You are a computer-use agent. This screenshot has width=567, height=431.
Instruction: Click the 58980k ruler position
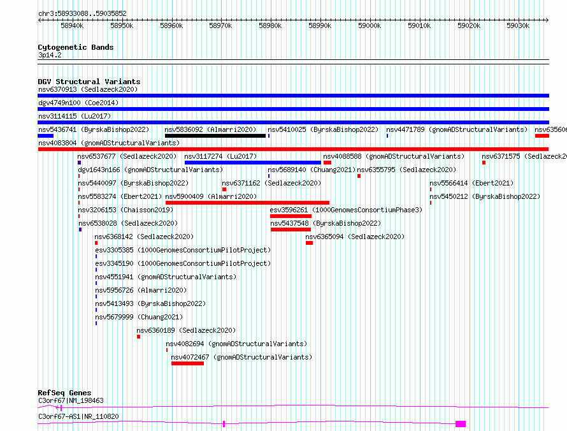click(x=270, y=26)
